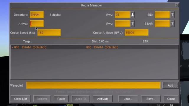
Task: Click the Schiphol airport name label
Action: 55,15
